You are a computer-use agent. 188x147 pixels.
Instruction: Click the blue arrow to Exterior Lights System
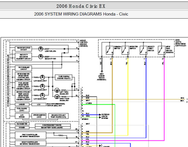100,115
